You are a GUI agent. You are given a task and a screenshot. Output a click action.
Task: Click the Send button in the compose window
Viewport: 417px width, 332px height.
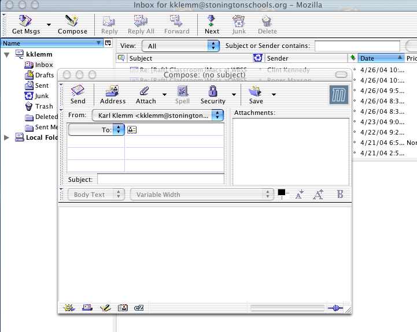(x=78, y=94)
